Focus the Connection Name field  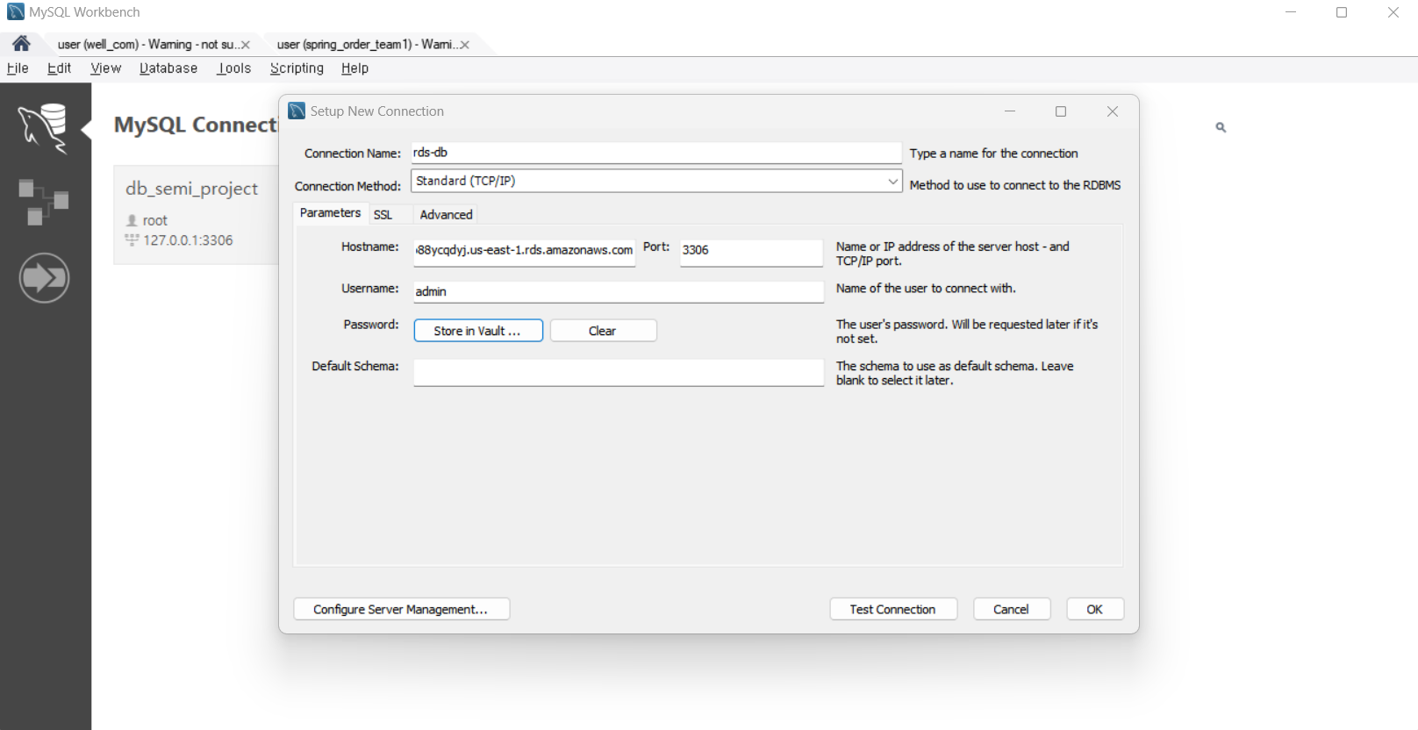pyautogui.click(x=656, y=153)
